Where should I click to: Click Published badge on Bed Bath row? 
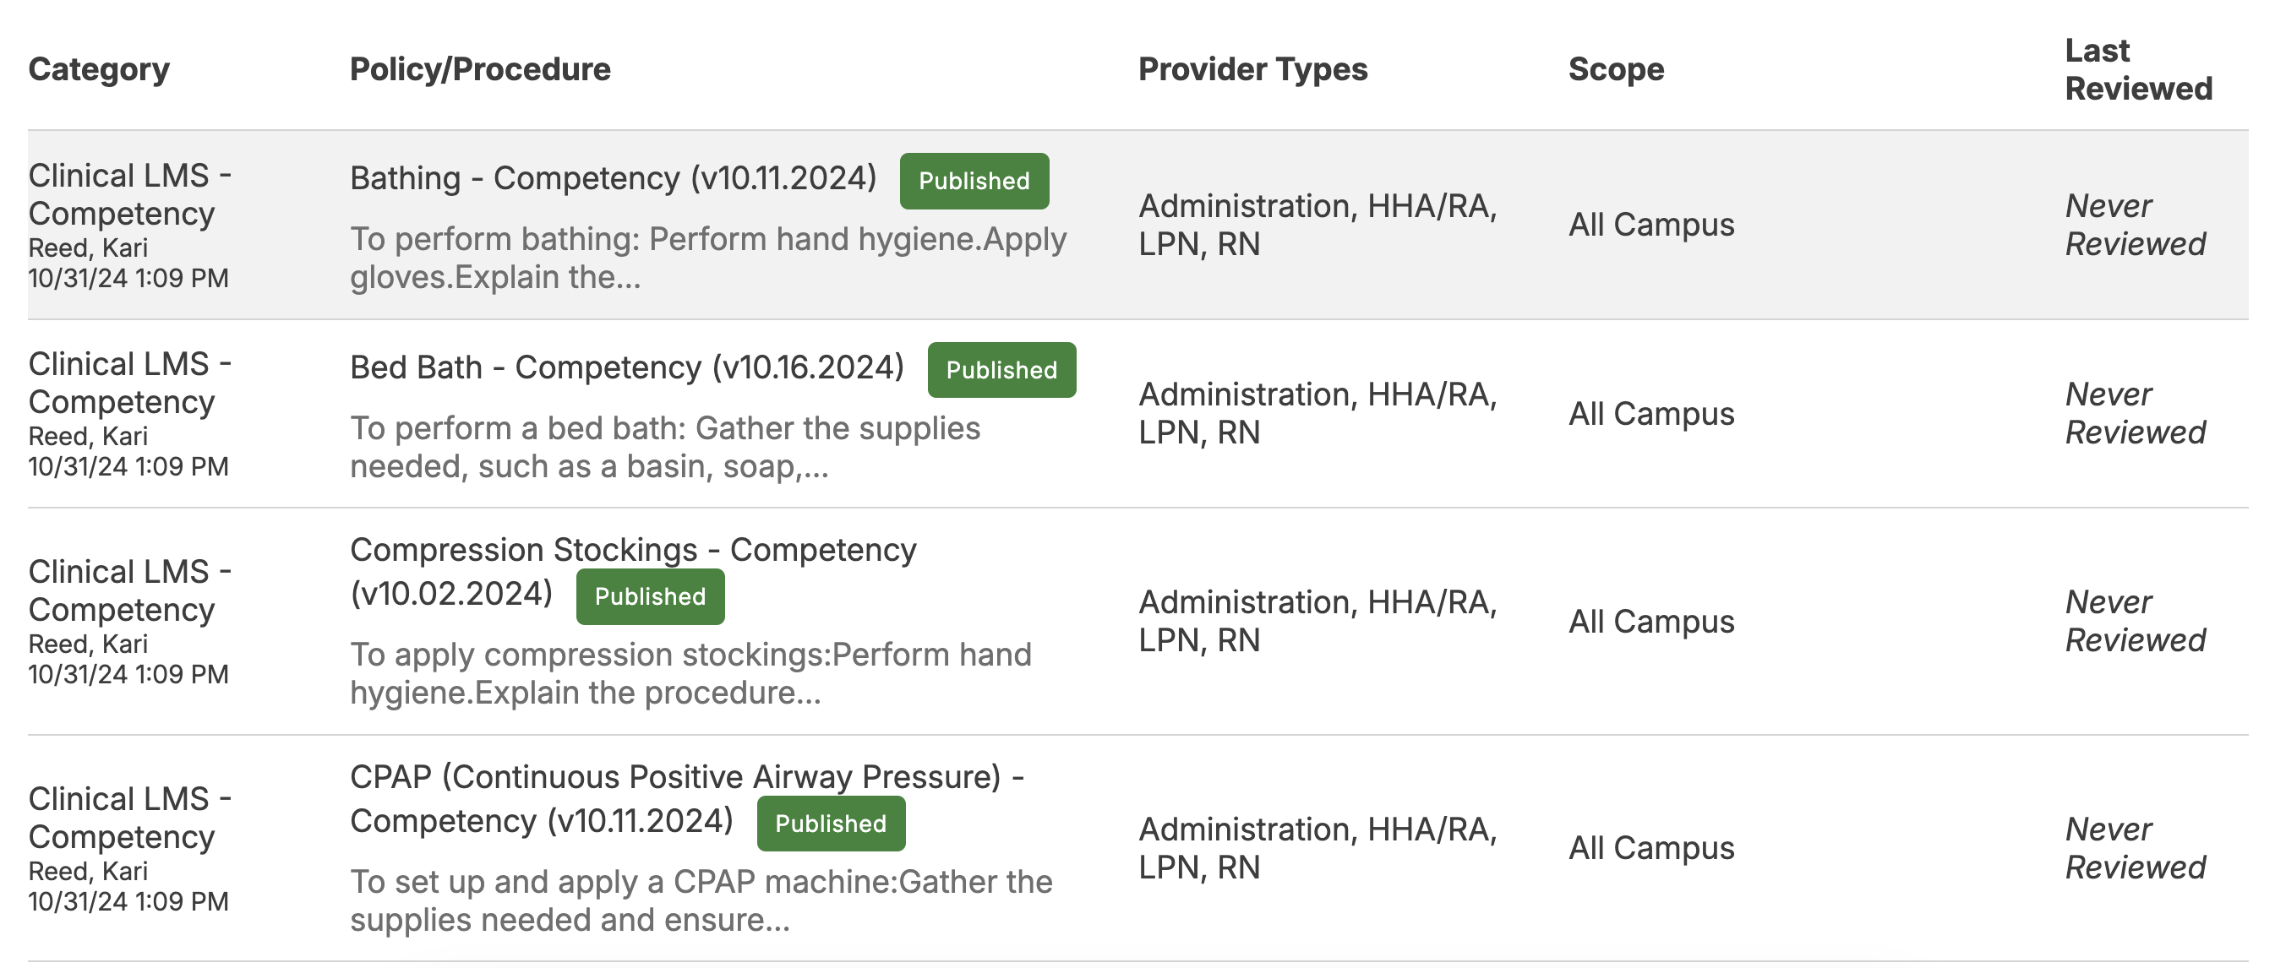[1001, 370]
